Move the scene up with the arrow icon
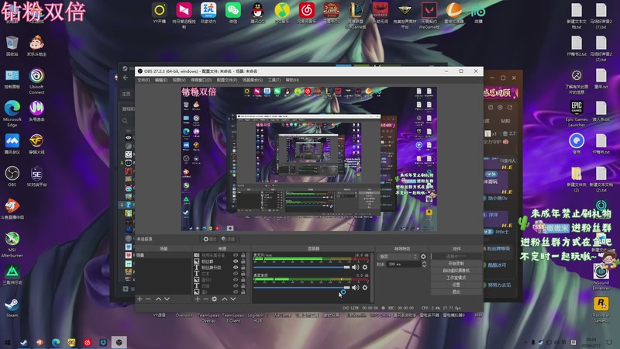 pyautogui.click(x=158, y=299)
